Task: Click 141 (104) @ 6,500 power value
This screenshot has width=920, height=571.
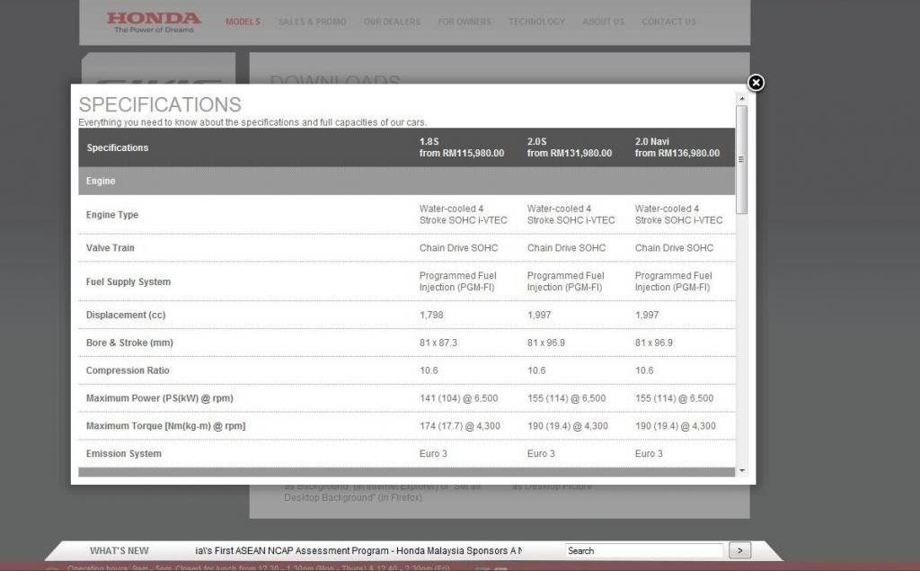Action: [x=458, y=398]
